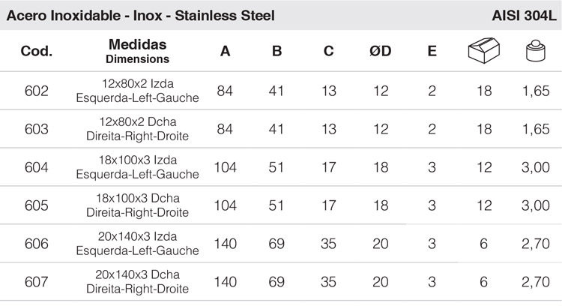
Task: Select product code 603
Action: coord(36,129)
